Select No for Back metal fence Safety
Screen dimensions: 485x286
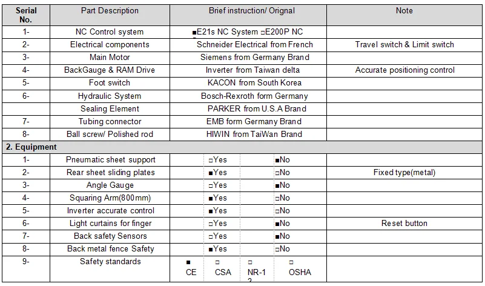coord(277,249)
